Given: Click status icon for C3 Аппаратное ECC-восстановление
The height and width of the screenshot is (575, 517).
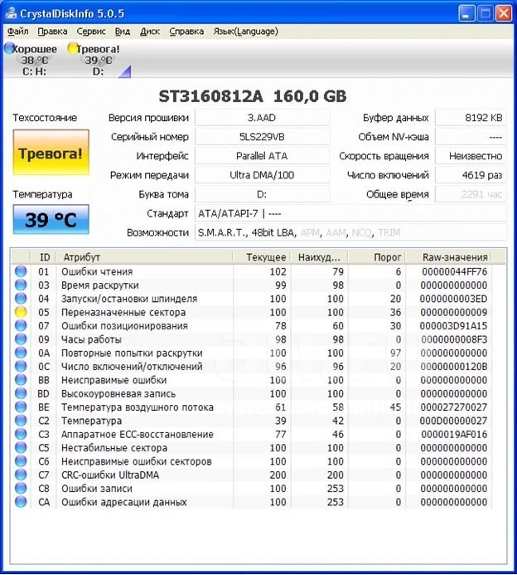Looking at the screenshot, I should click(x=21, y=434).
